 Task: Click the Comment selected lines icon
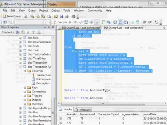pyautogui.click(x=132, y=22)
